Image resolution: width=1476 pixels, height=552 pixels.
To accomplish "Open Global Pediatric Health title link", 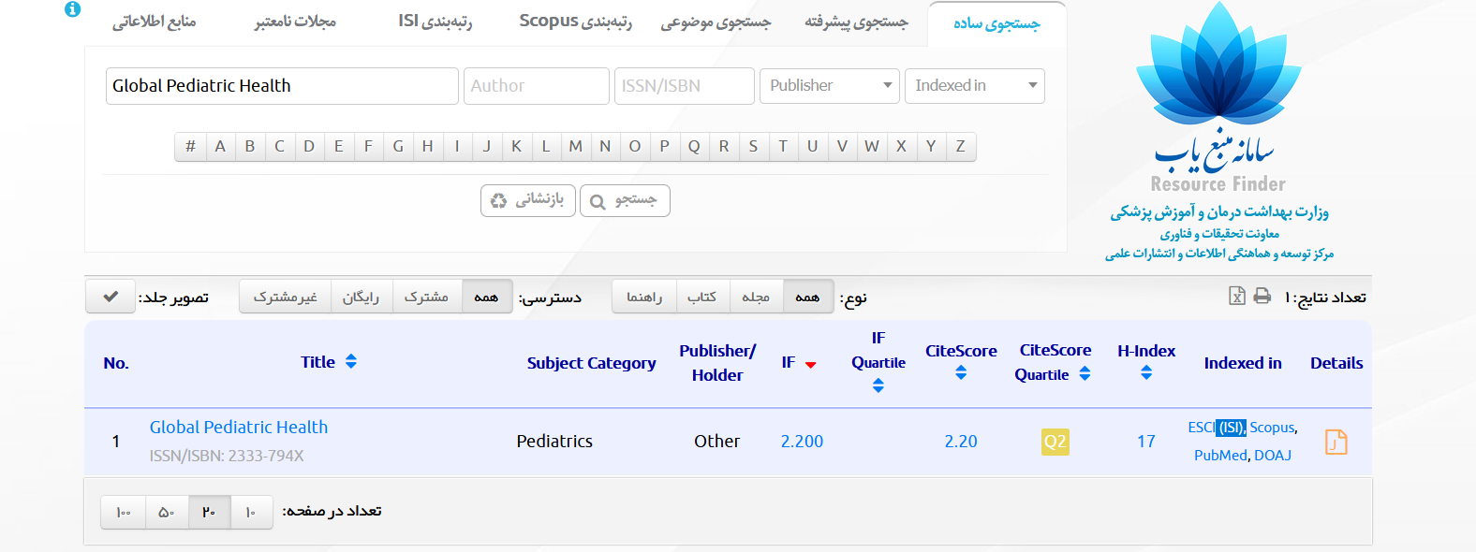I will [x=239, y=428].
